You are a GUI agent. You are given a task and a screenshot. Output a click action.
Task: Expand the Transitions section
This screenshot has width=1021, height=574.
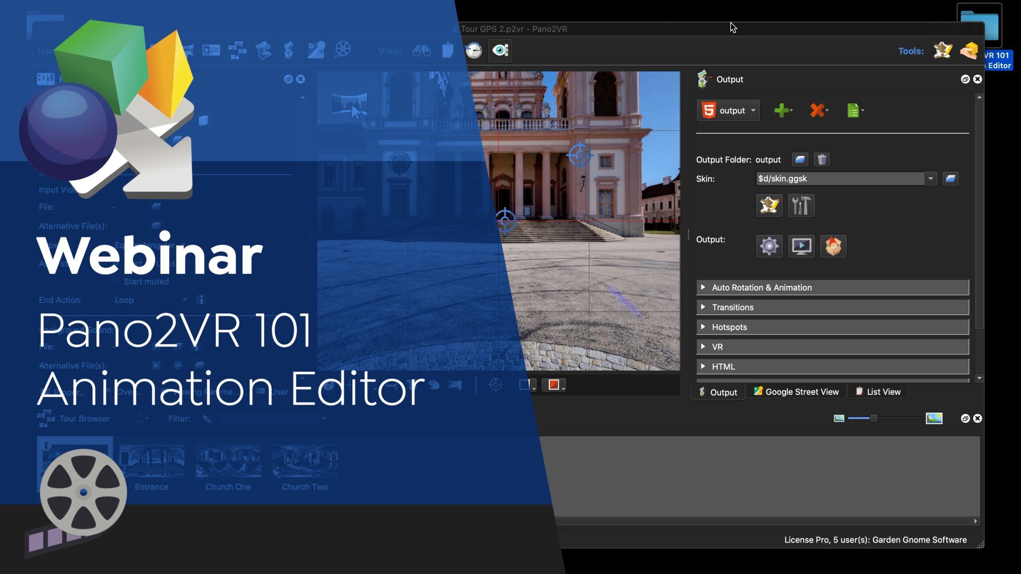(833, 307)
